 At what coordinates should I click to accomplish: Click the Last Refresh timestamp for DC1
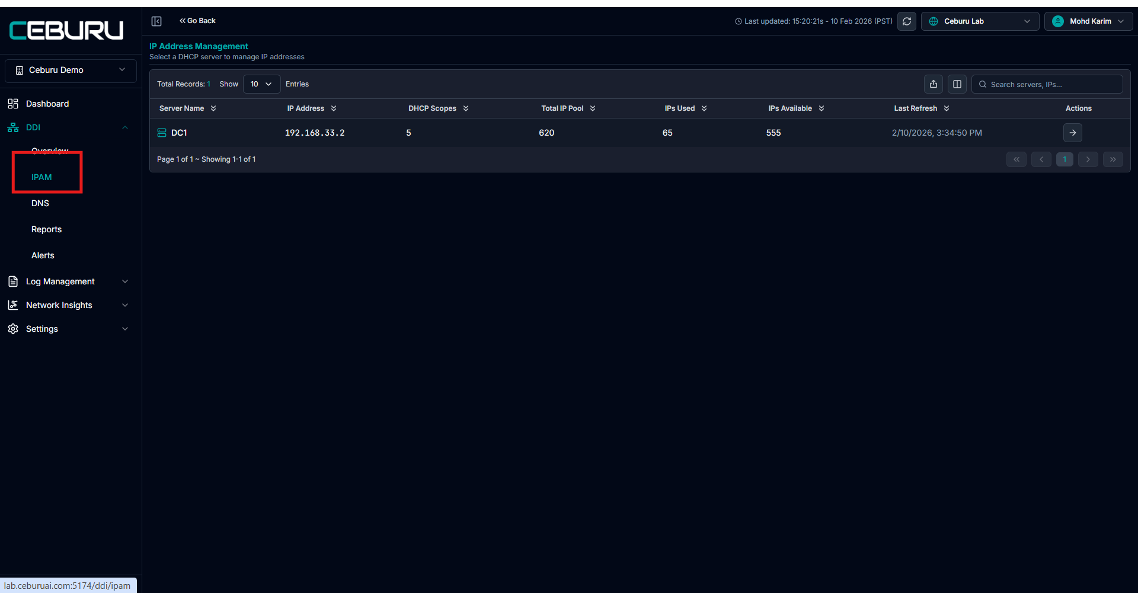pos(937,133)
